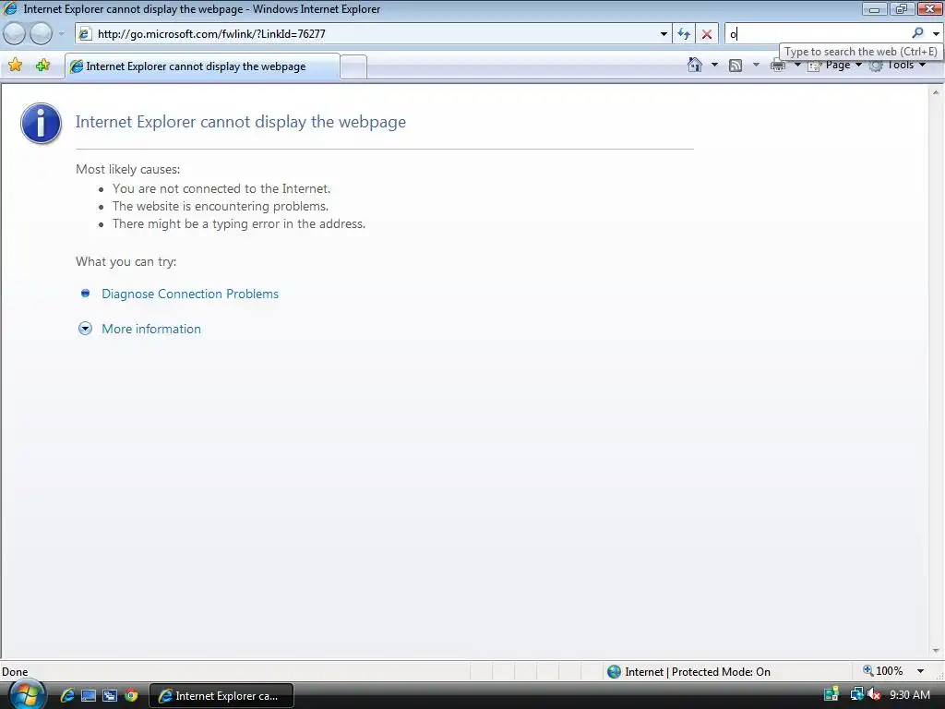Viewport: 945px width, 709px height.
Task: Click the Refresh page icon
Action: (x=684, y=34)
